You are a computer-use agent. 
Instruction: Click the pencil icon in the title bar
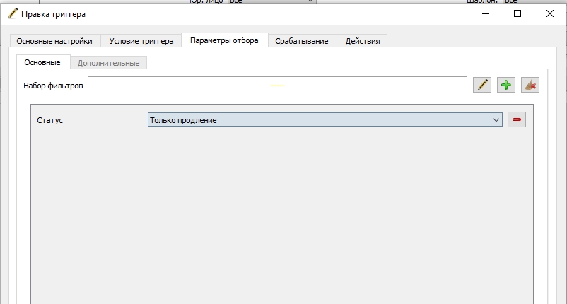13,13
